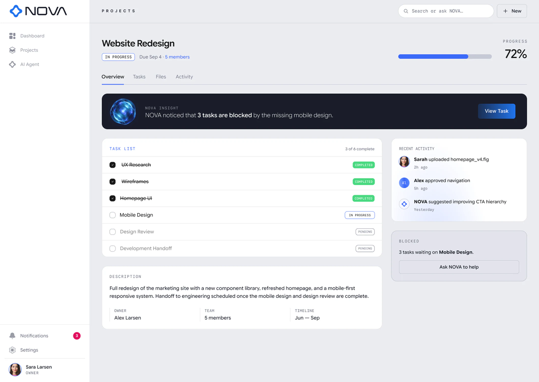The width and height of the screenshot is (539, 382).
Task: Click the Design Review PENDING badge
Action: click(x=365, y=232)
